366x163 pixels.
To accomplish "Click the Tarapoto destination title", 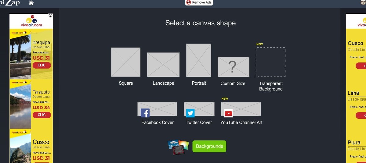I will [x=41, y=92].
